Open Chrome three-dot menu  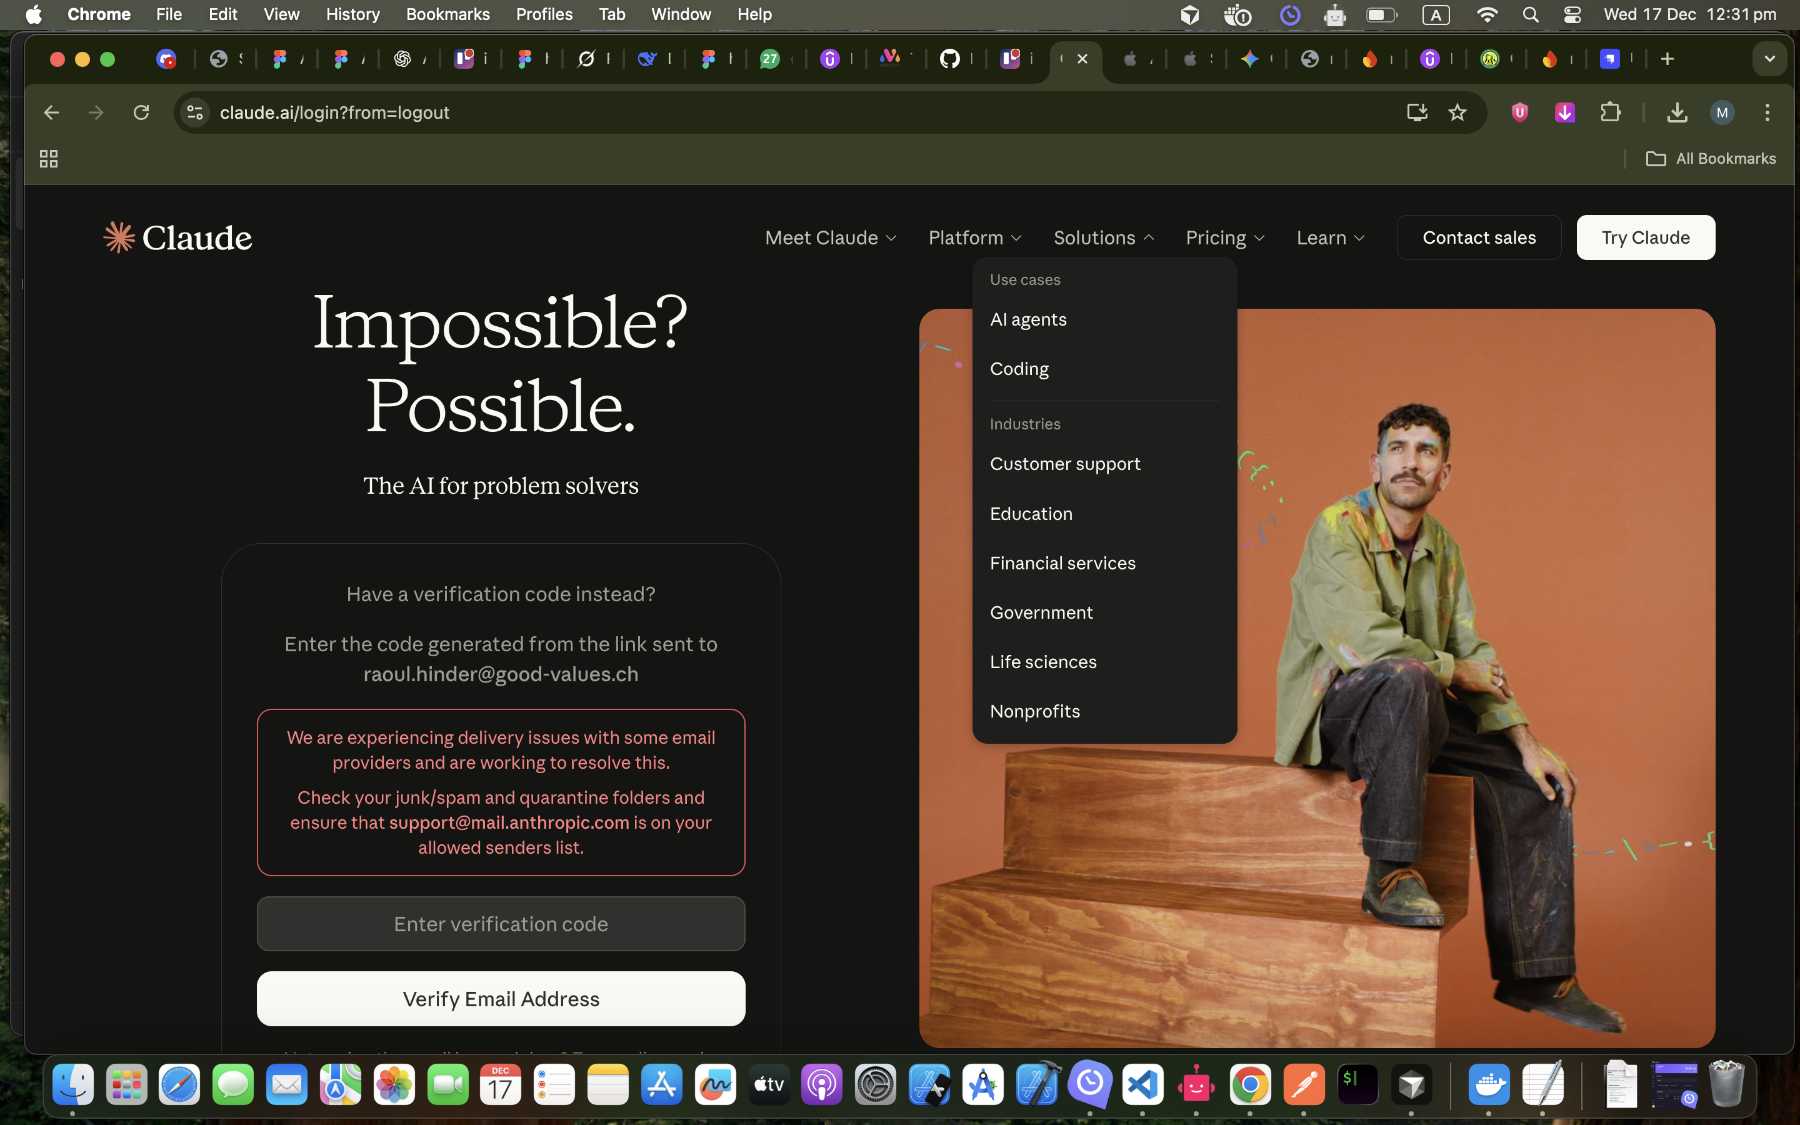pos(1767,112)
